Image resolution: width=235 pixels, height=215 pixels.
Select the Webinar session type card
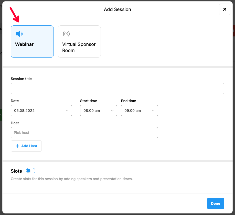[x=32, y=42]
